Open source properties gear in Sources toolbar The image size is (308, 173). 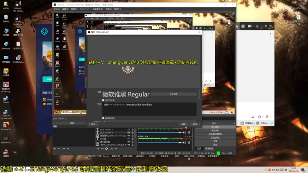click(107, 149)
